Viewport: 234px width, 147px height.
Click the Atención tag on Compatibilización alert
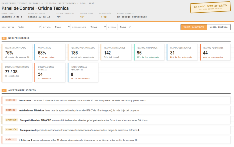coord(11,120)
